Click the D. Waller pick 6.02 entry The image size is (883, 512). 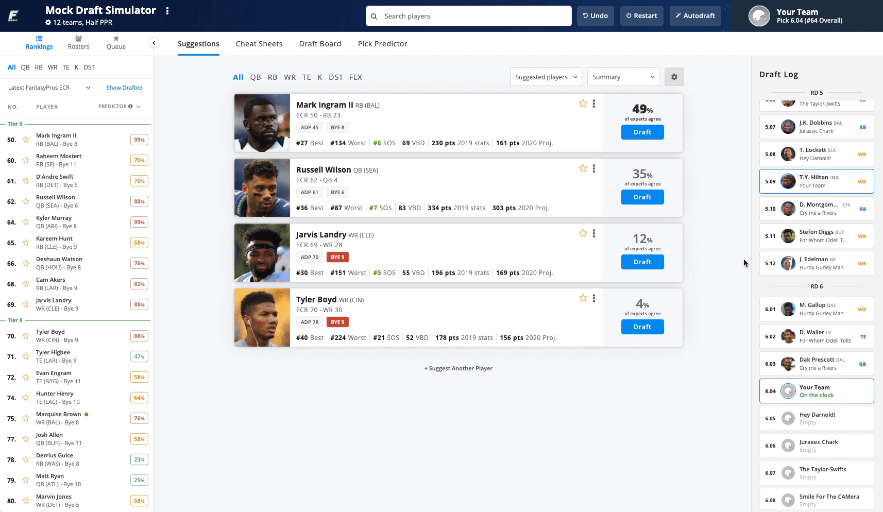817,336
